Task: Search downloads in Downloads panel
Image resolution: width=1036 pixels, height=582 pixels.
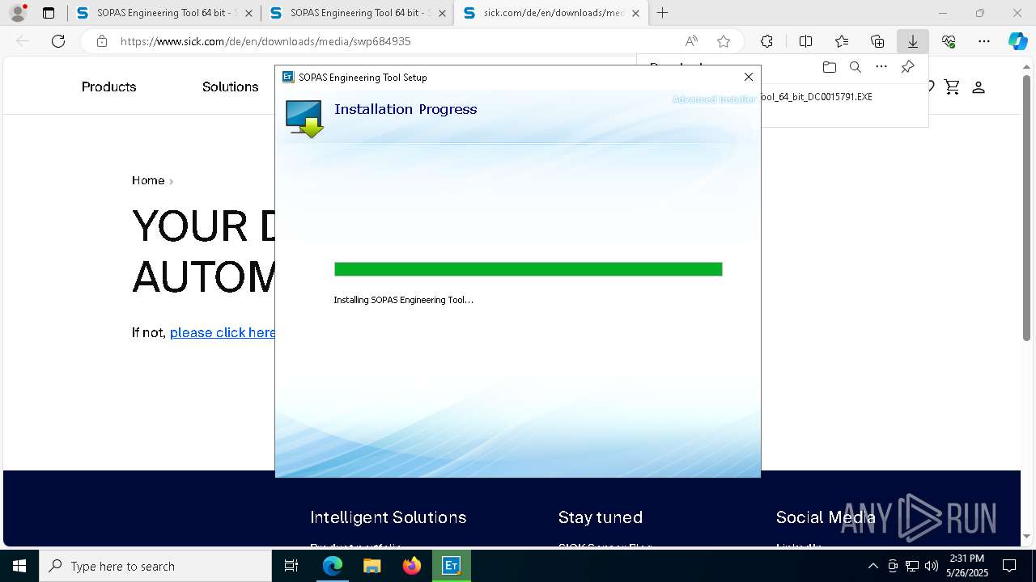Action: click(855, 67)
